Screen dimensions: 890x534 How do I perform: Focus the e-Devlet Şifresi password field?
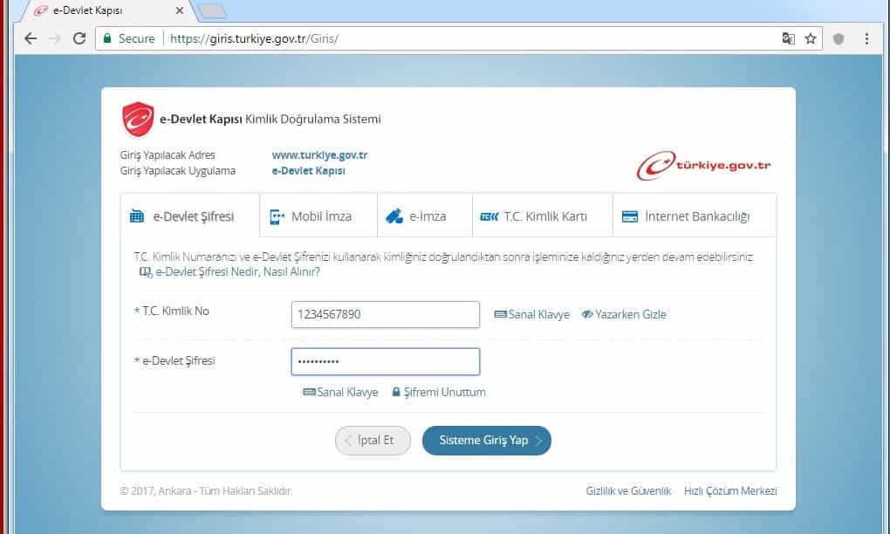(386, 361)
